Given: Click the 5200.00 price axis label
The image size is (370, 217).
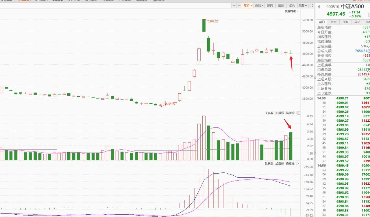Looking at the screenshot, I should click(308, 20).
